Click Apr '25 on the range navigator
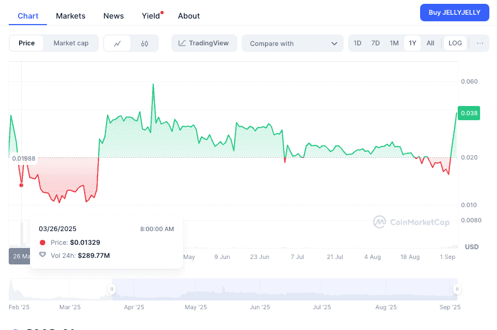Screen dimensions: 497x330 pyautogui.click(x=134, y=307)
